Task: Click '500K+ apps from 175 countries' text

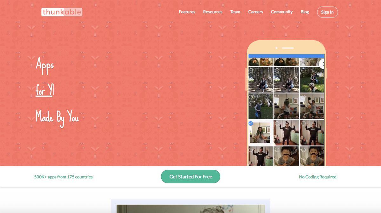Action: [63, 177]
